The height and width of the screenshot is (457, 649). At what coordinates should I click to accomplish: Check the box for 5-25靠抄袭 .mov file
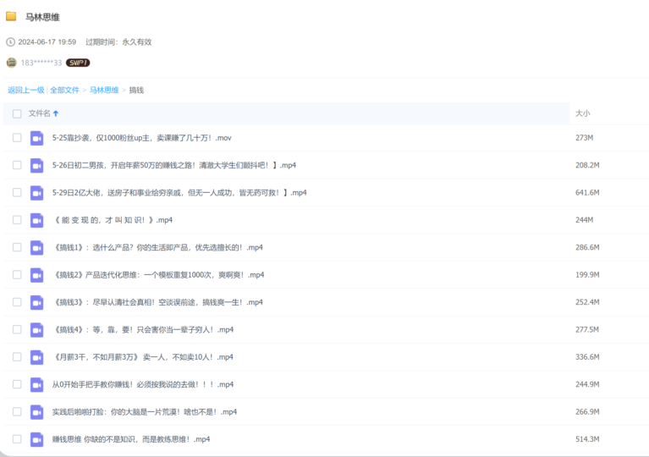pos(17,137)
